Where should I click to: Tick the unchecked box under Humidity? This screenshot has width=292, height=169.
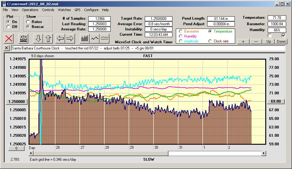coord(270,35)
